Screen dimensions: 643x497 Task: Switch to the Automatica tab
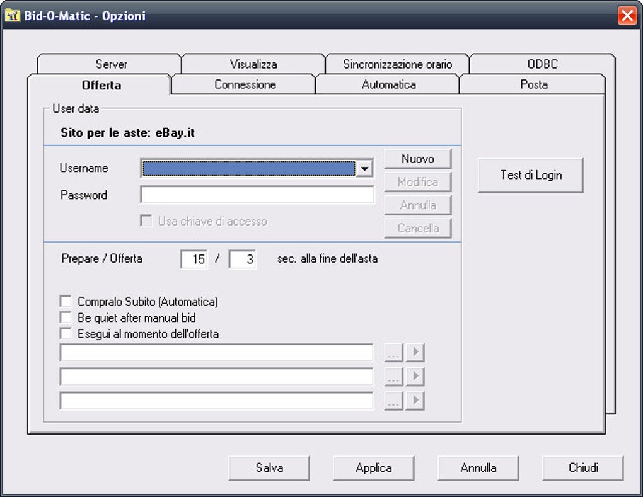click(388, 84)
